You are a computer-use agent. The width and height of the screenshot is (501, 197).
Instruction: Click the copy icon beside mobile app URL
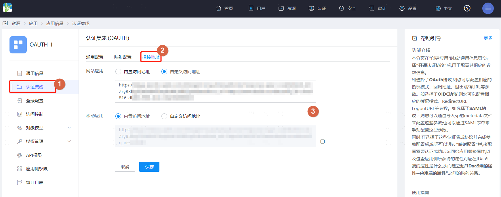click(x=323, y=141)
